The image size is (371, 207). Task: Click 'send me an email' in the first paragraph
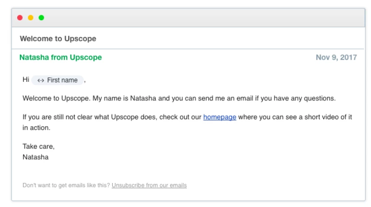point(221,98)
